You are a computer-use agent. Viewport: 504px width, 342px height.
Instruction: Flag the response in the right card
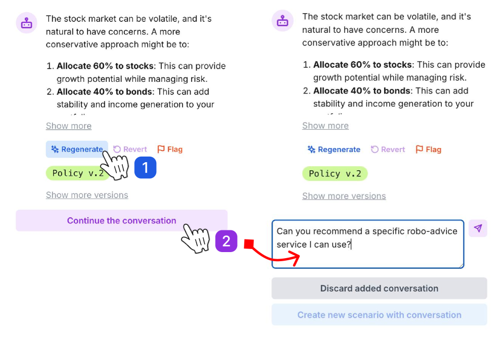pyautogui.click(x=428, y=150)
